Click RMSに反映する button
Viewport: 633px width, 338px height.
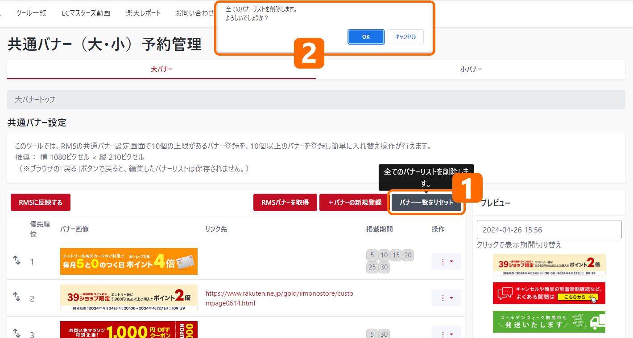point(41,203)
